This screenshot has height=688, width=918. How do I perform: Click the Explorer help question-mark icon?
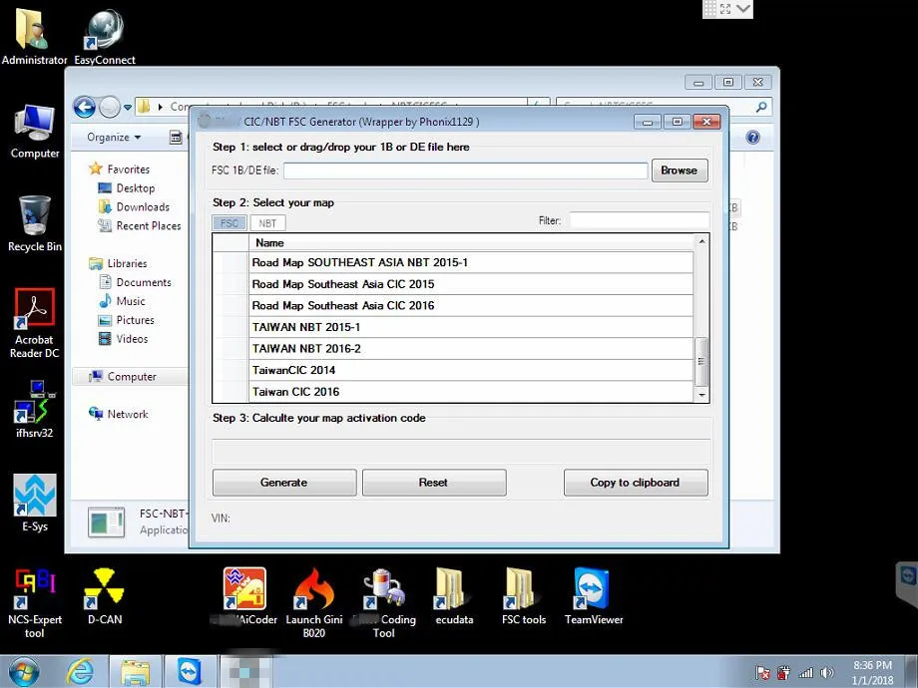(x=753, y=137)
